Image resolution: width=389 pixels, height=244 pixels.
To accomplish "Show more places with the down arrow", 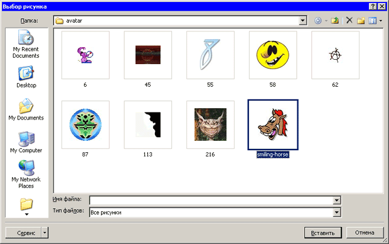I will [26, 214].
